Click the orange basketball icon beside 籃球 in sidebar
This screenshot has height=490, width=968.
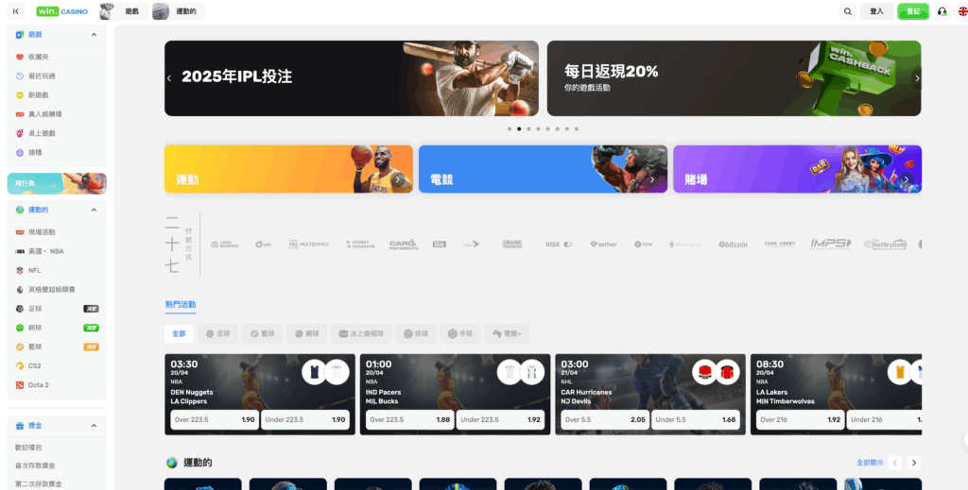pos(20,347)
